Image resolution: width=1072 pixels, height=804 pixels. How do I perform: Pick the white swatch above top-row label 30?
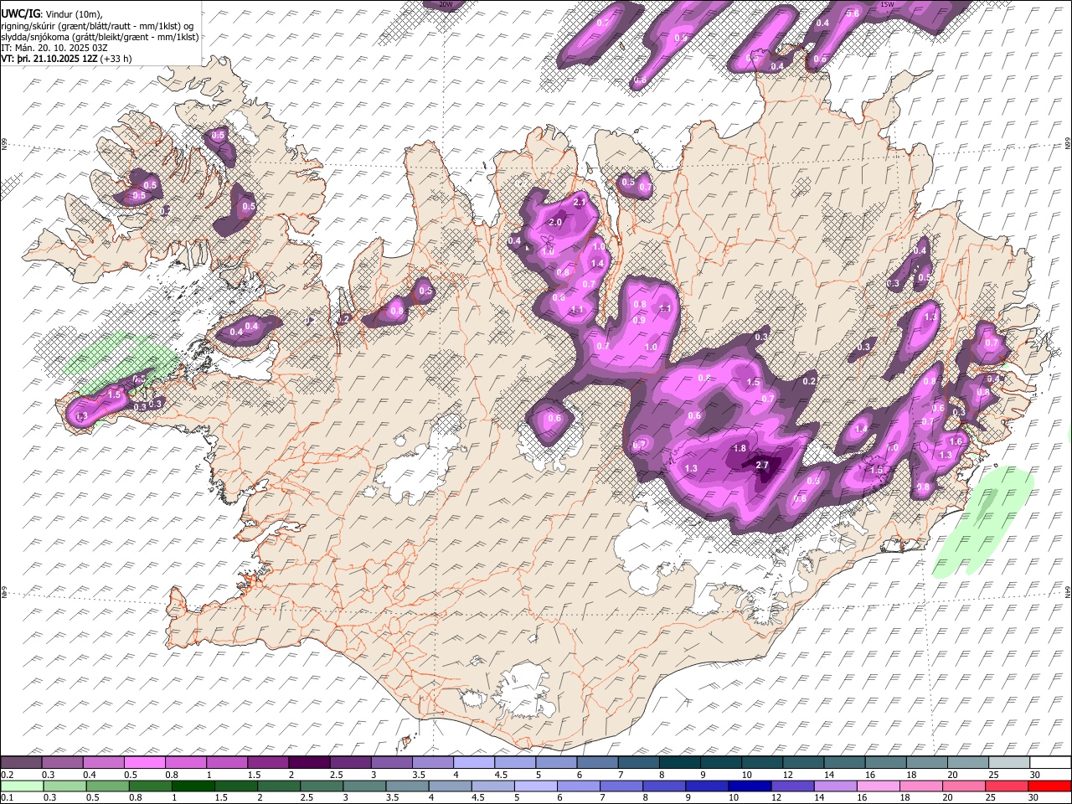click(x=1049, y=762)
